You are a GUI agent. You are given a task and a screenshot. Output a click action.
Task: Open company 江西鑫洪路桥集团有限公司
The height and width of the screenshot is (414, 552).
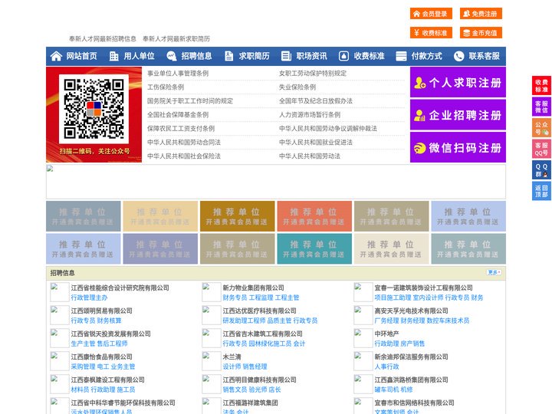click(x=411, y=379)
